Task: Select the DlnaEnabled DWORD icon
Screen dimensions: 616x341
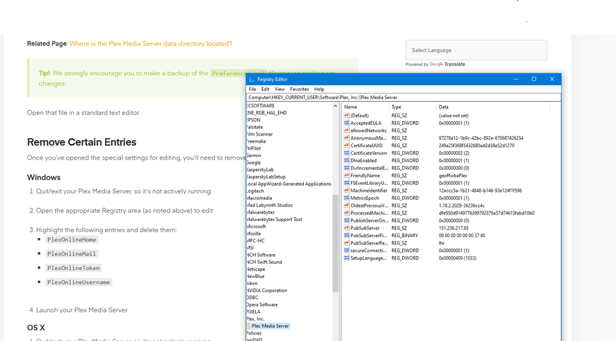Action: click(x=347, y=161)
